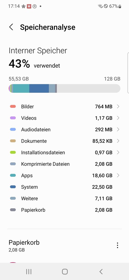Open the Installationsdateien entry
The image size is (129, 280).
tap(65, 152)
